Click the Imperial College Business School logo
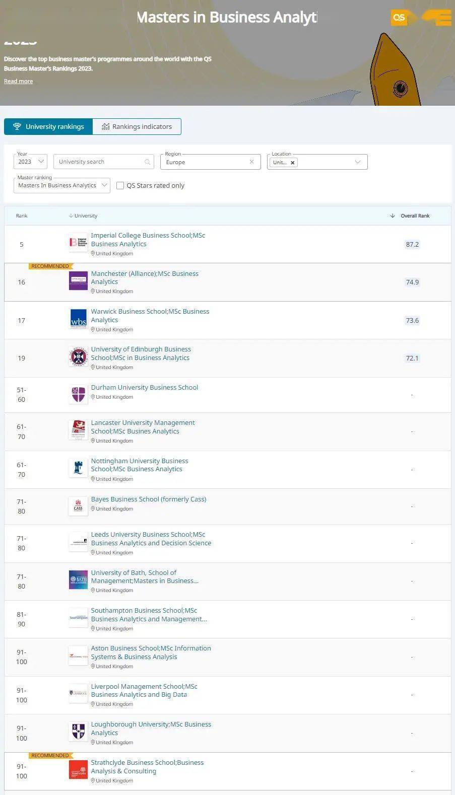Image resolution: width=455 pixels, height=795 pixels. click(x=78, y=243)
